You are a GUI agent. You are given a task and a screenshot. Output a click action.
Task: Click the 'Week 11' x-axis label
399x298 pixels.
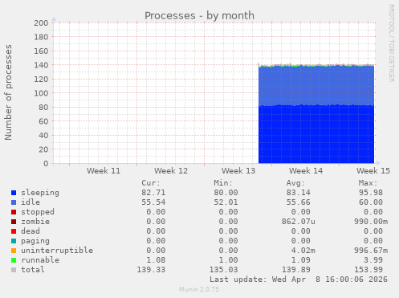pos(104,171)
